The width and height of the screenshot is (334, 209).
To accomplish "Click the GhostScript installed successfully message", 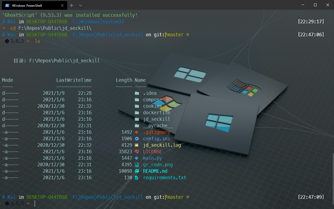I will click(70, 15).
